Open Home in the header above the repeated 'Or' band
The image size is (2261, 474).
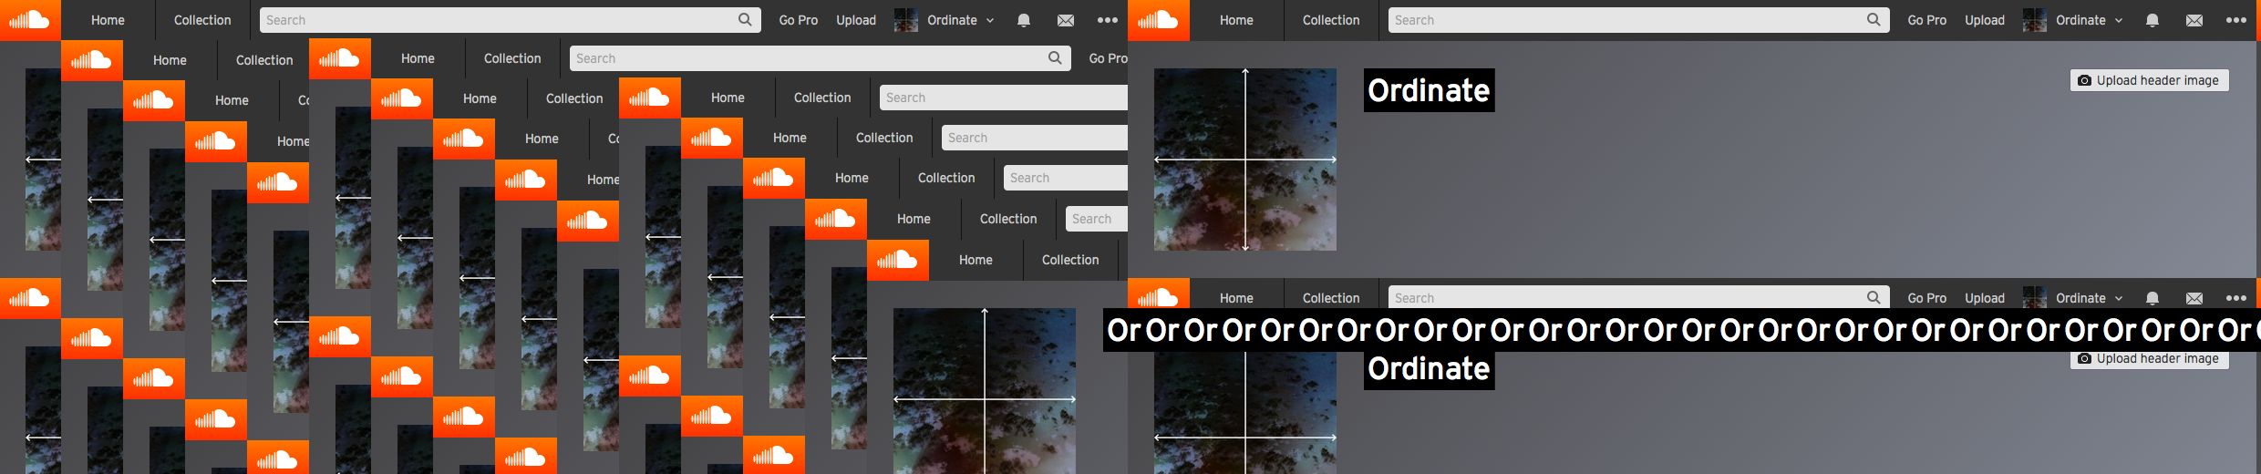pyautogui.click(x=1236, y=297)
